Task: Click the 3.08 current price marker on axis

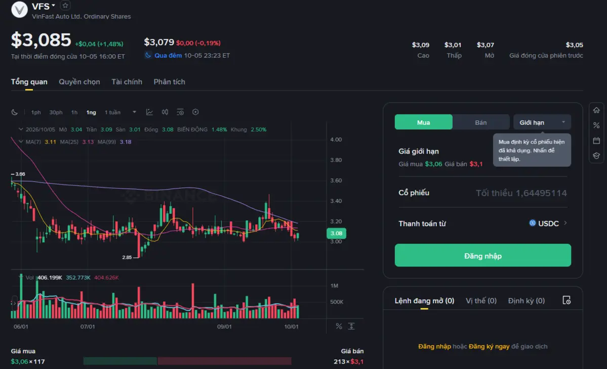Action: [x=336, y=233]
